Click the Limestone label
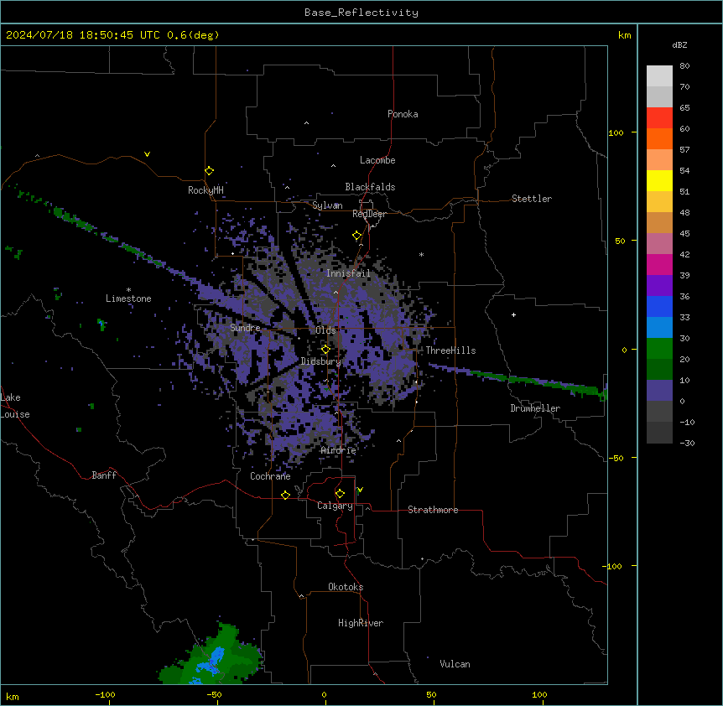This screenshot has width=723, height=706. (128, 298)
